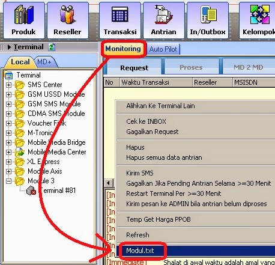Choose Kirim pesan ke ADMIN item
The width and height of the screenshot is (275, 265).
196,204
